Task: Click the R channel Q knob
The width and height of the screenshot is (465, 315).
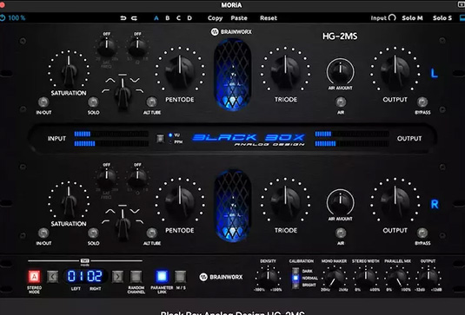Action: click(137, 178)
